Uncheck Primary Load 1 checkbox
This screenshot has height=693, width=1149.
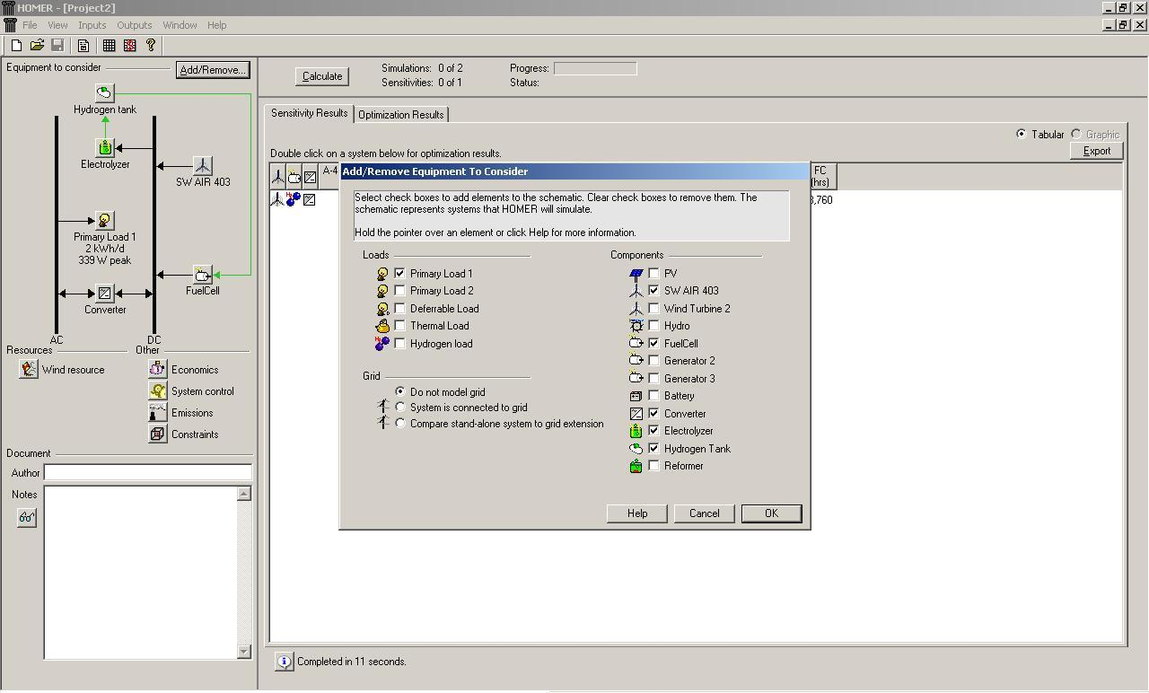[x=400, y=274]
